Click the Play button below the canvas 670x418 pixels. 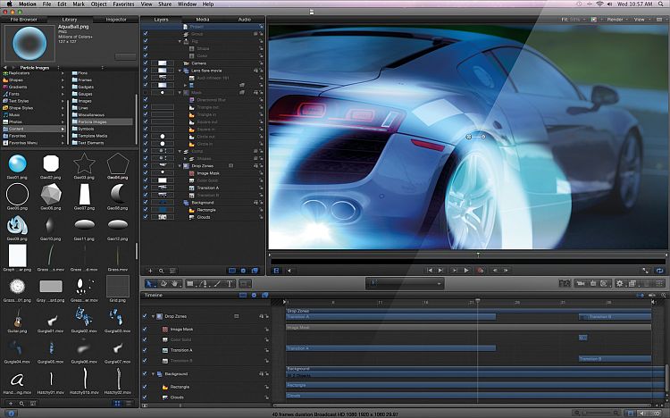coord(466,270)
